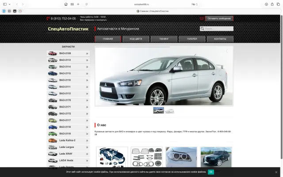Open the headlight close-up thumbnail
The width and height of the screenshot is (283, 177).
(x=181, y=157)
